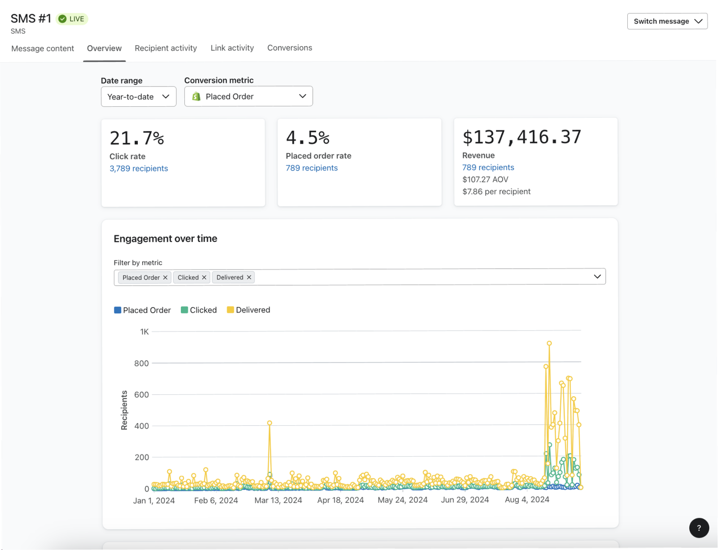
Task: Open the Link activity tab
Action: [x=232, y=48]
